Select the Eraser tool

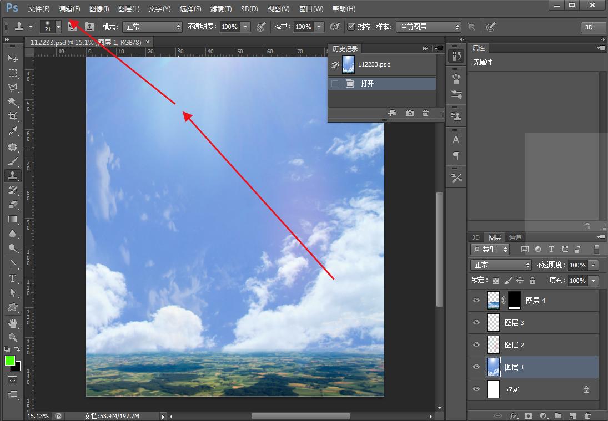(x=13, y=204)
